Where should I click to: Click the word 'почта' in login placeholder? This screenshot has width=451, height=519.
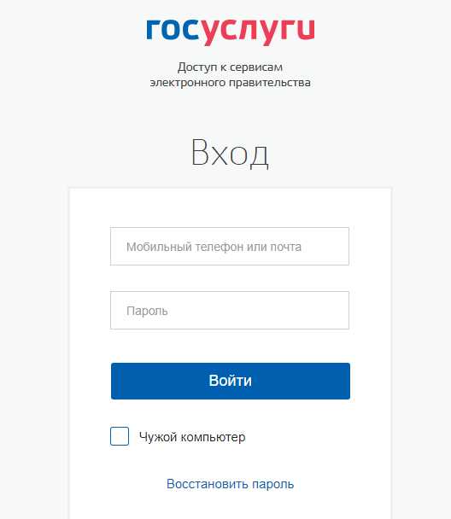(286, 247)
